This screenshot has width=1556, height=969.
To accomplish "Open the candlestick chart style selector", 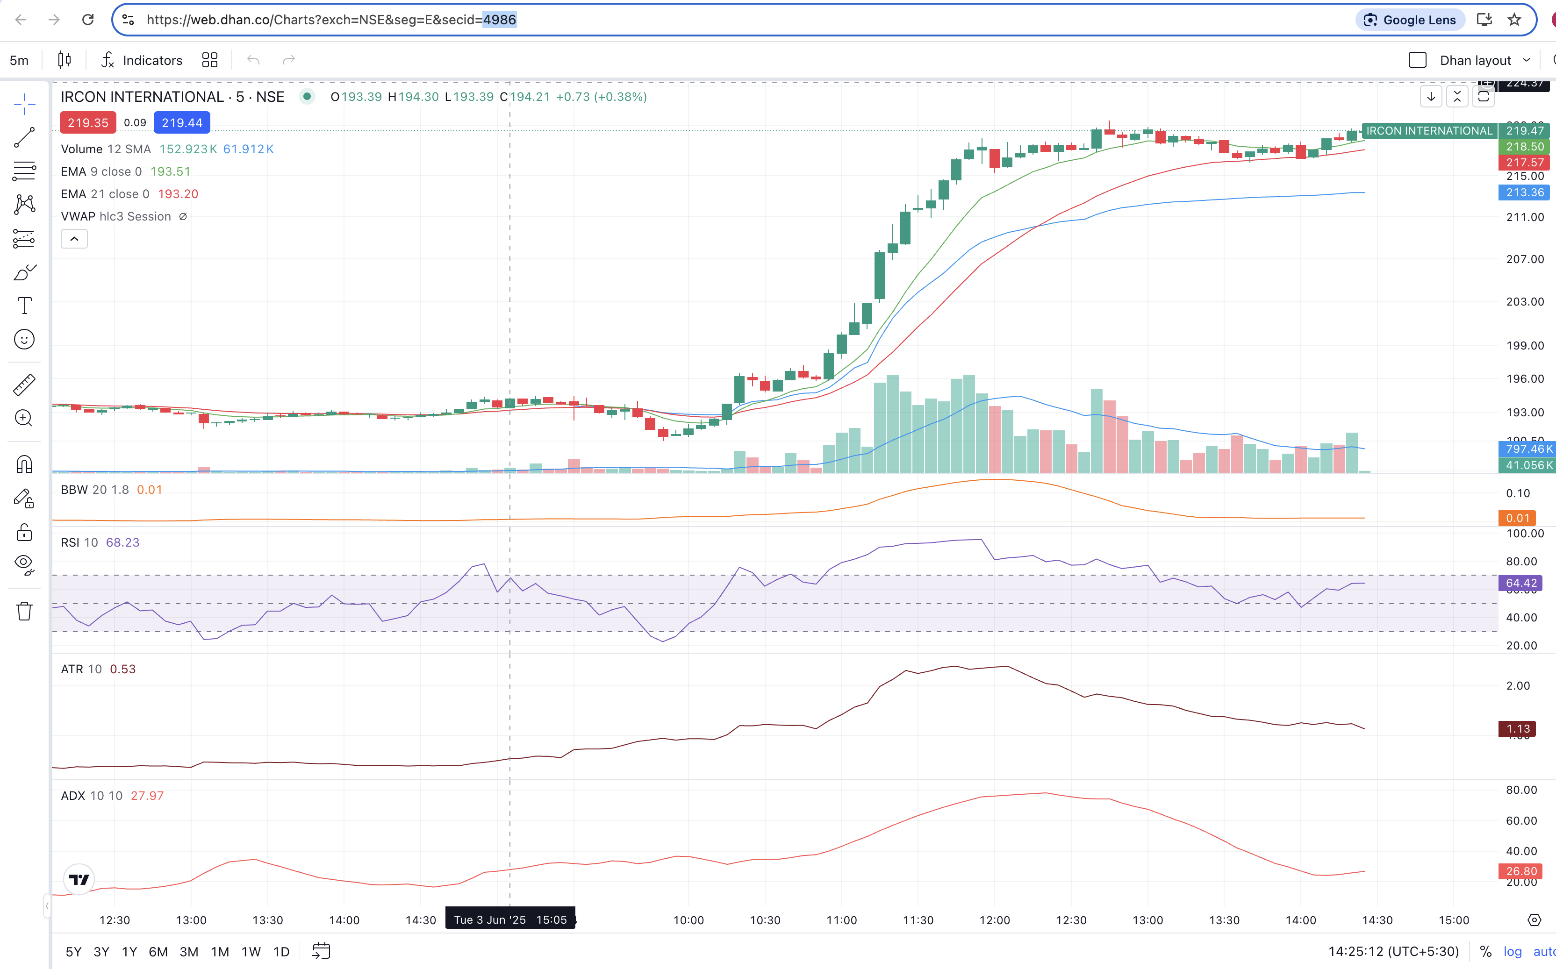I will tap(64, 60).
